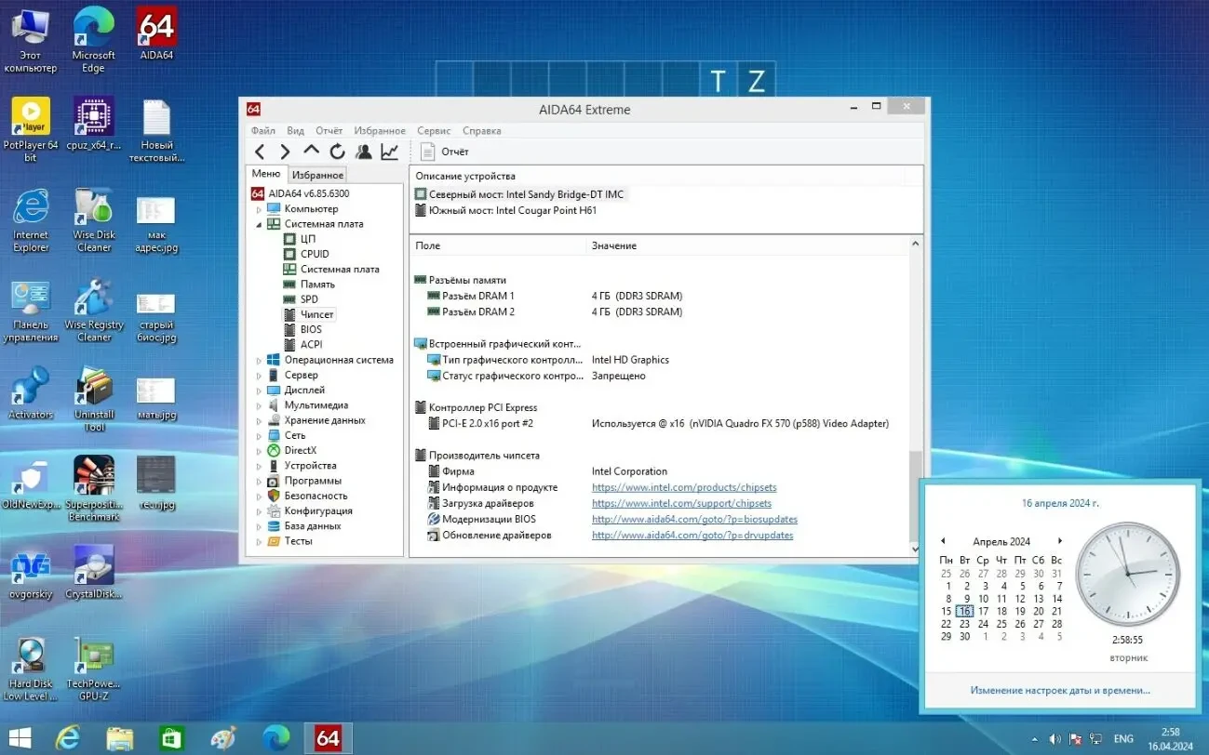Image resolution: width=1209 pixels, height=755 pixels.
Task: Open the Сервис menu
Action: [x=433, y=130]
